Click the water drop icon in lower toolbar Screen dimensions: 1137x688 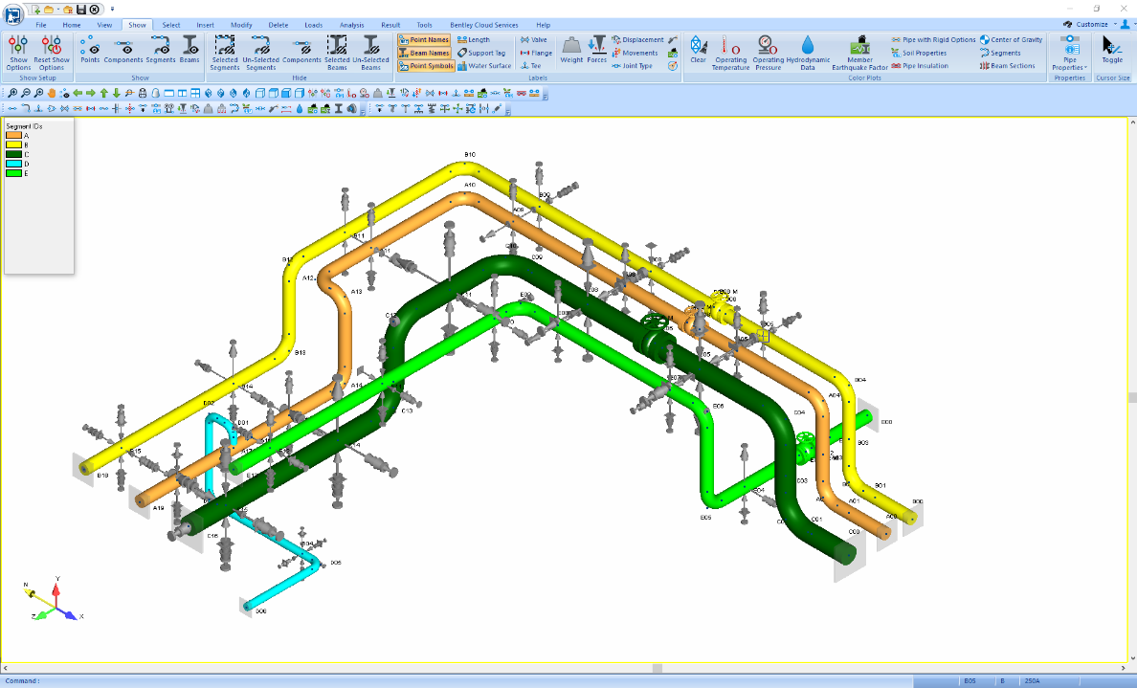pyautogui.click(x=300, y=109)
